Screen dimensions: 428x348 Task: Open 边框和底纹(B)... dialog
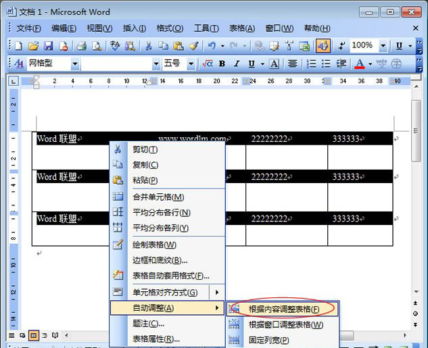point(167,260)
